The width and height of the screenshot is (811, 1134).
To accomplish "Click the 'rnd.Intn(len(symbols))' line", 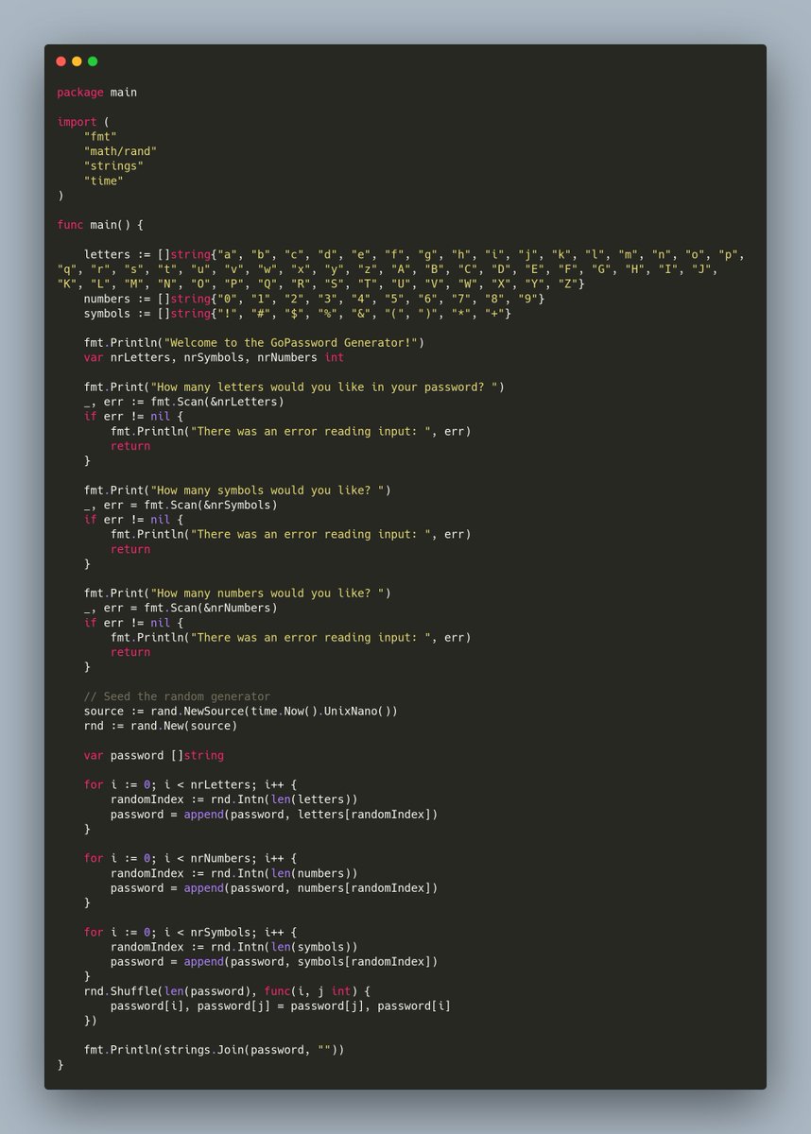I will tap(234, 946).
